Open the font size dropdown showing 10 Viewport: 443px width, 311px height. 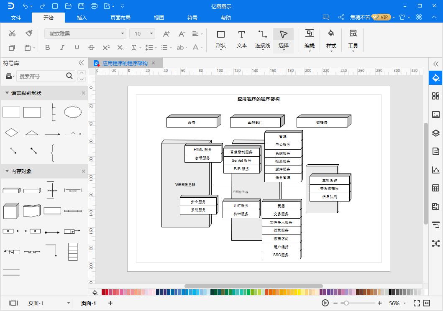tap(142, 33)
